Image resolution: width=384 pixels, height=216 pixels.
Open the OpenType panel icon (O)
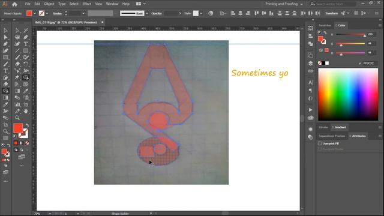tap(311, 98)
